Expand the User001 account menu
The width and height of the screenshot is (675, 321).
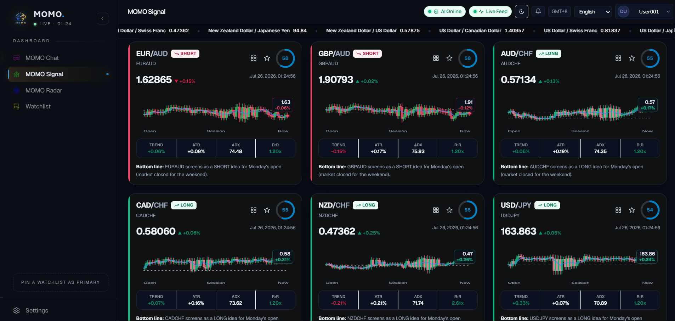(x=644, y=12)
